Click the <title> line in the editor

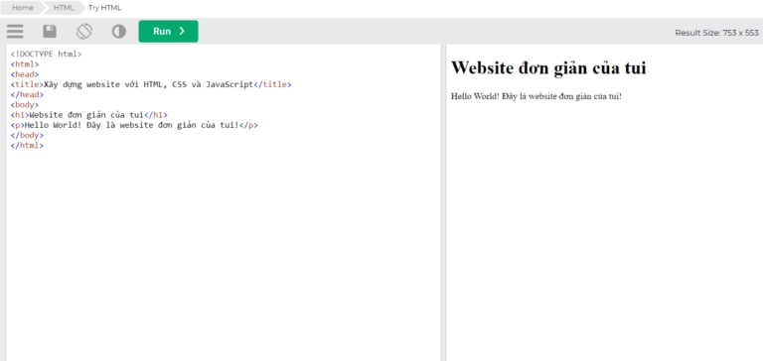pyautogui.click(x=151, y=84)
